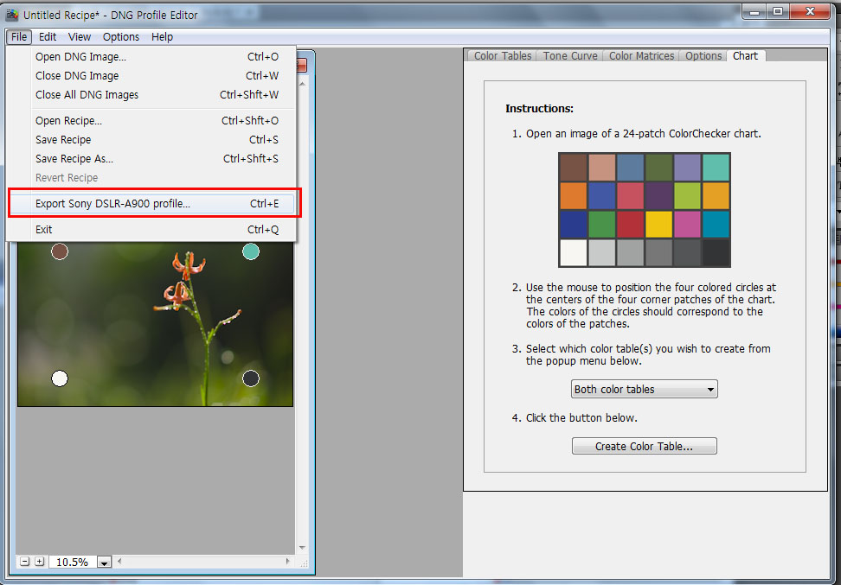
Task: Click the brown corner circle marker on image
Action: coord(60,251)
